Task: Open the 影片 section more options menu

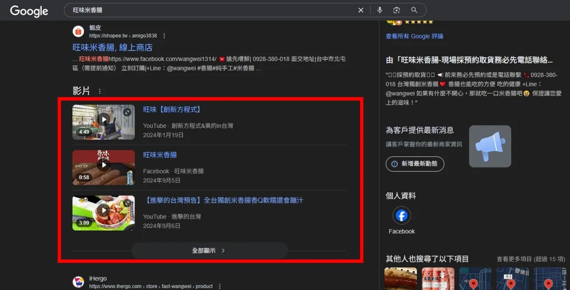Action: pyautogui.click(x=100, y=91)
